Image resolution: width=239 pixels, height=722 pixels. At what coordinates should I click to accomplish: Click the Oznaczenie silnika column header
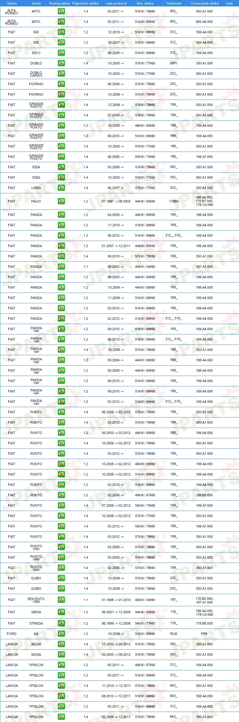tap(205, 3)
